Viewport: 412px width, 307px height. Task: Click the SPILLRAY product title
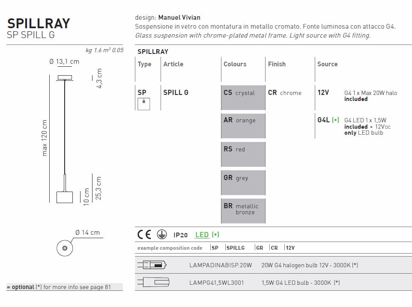[39, 23]
